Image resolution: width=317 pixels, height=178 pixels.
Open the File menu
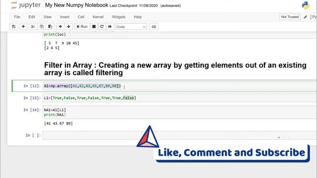(17, 17)
